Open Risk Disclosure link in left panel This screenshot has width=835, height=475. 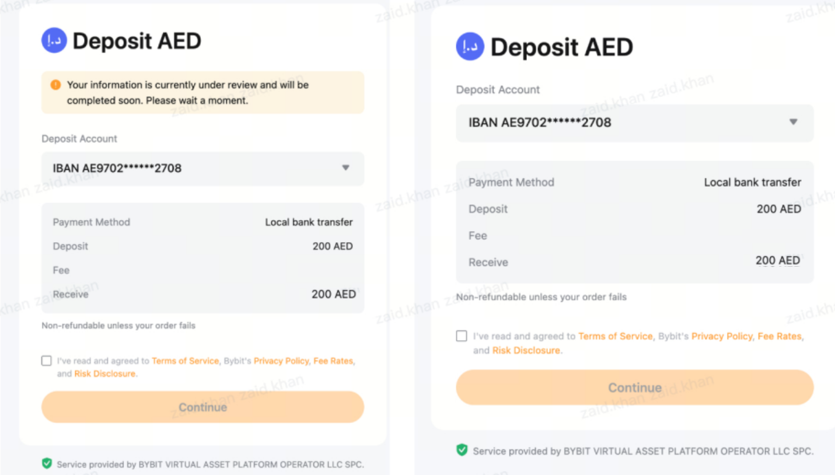(x=105, y=373)
